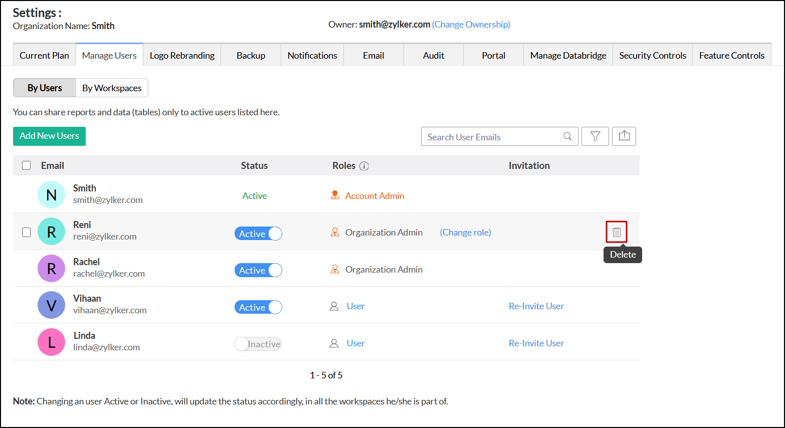
Task: Click Vihaan's purple avatar icon
Action: (51, 305)
